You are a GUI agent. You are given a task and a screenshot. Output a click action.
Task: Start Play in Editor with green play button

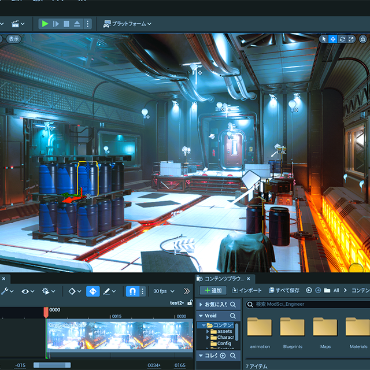(x=45, y=24)
